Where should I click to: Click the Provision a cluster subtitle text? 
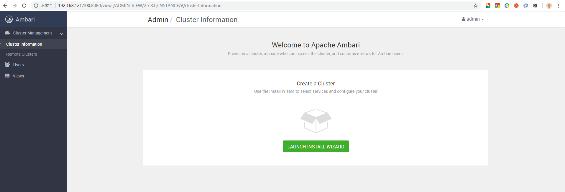point(316,54)
